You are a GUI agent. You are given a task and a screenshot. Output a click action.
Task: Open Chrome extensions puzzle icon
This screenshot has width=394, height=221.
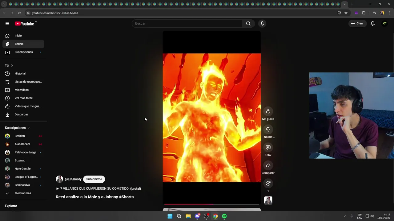pos(364,13)
